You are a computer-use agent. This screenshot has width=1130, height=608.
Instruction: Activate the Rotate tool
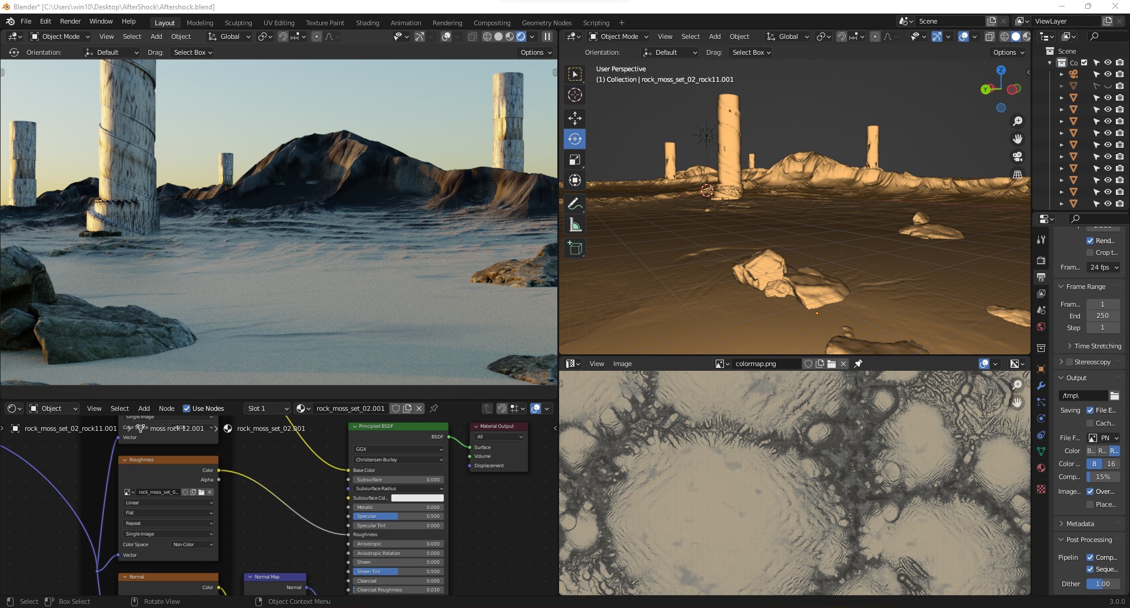[575, 139]
